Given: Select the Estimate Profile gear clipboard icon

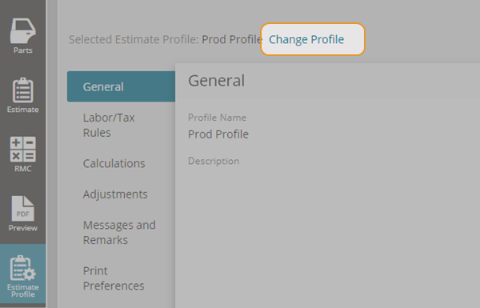Looking at the screenshot, I should [23, 268].
